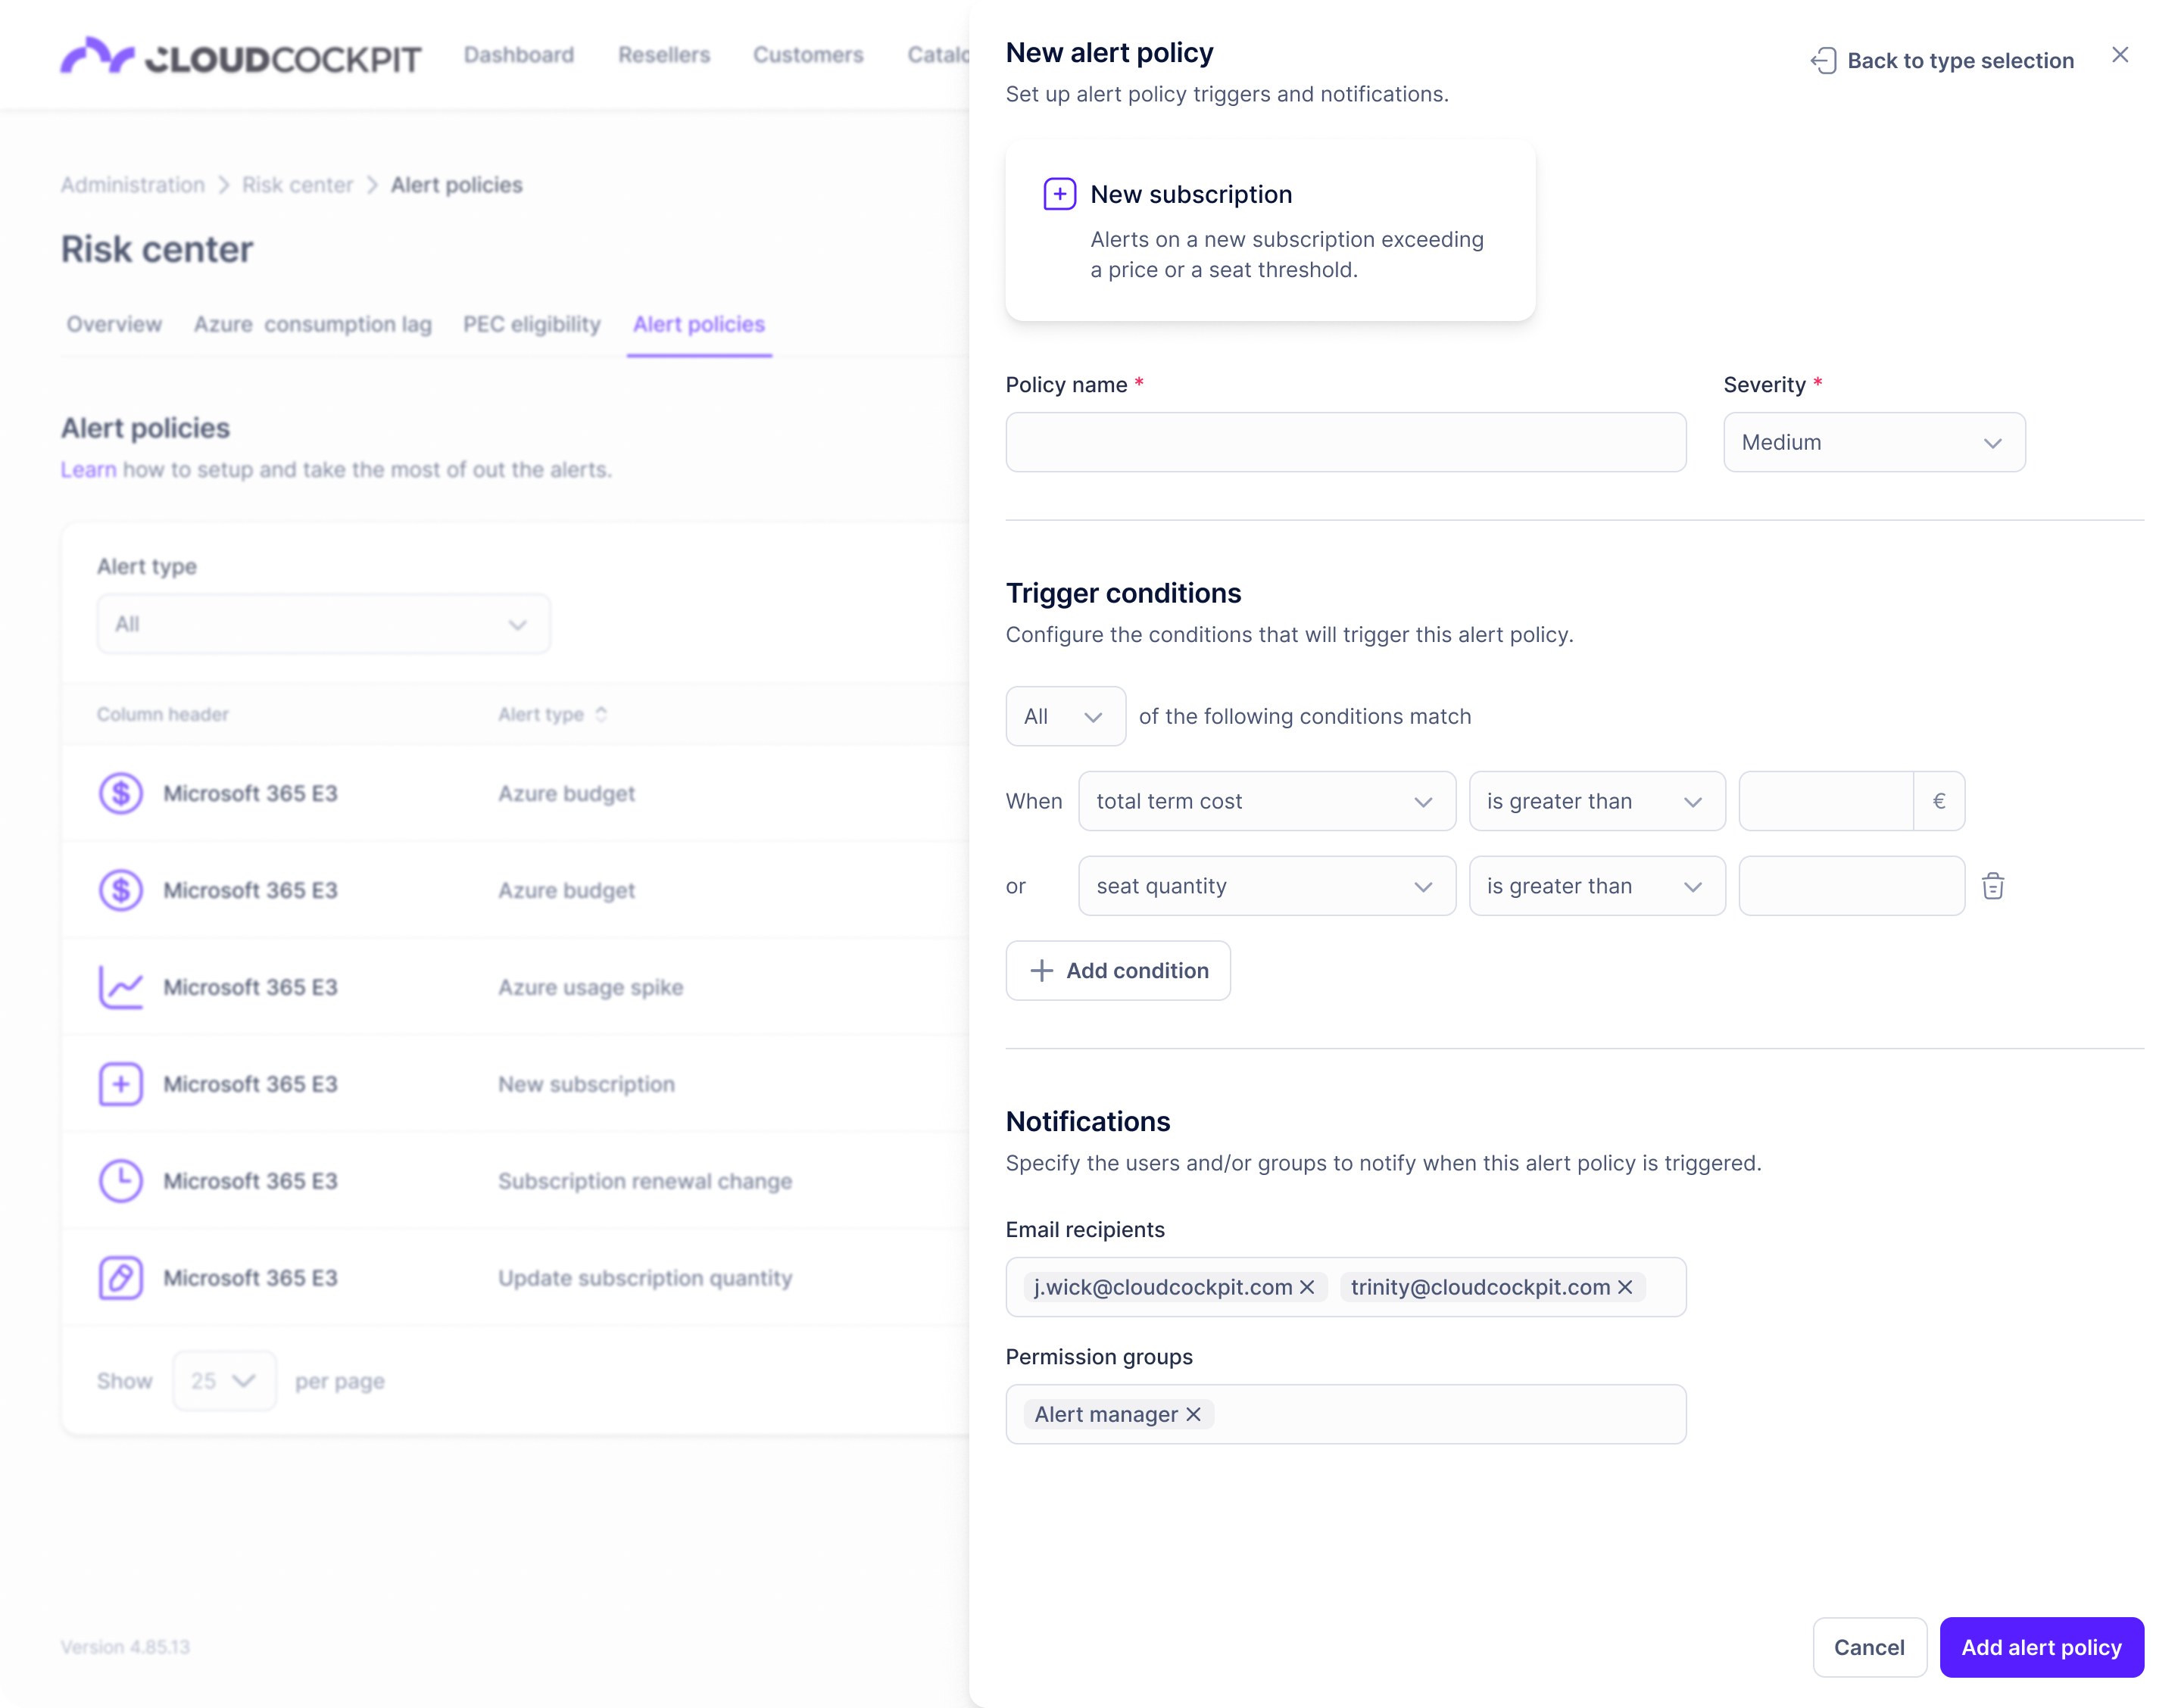2181x1708 pixels.
Task: Remove the Alert manager permission group chip
Action: pyautogui.click(x=1193, y=1414)
